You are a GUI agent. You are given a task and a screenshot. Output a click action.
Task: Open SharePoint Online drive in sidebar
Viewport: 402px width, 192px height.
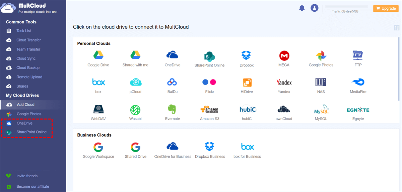coord(31,132)
